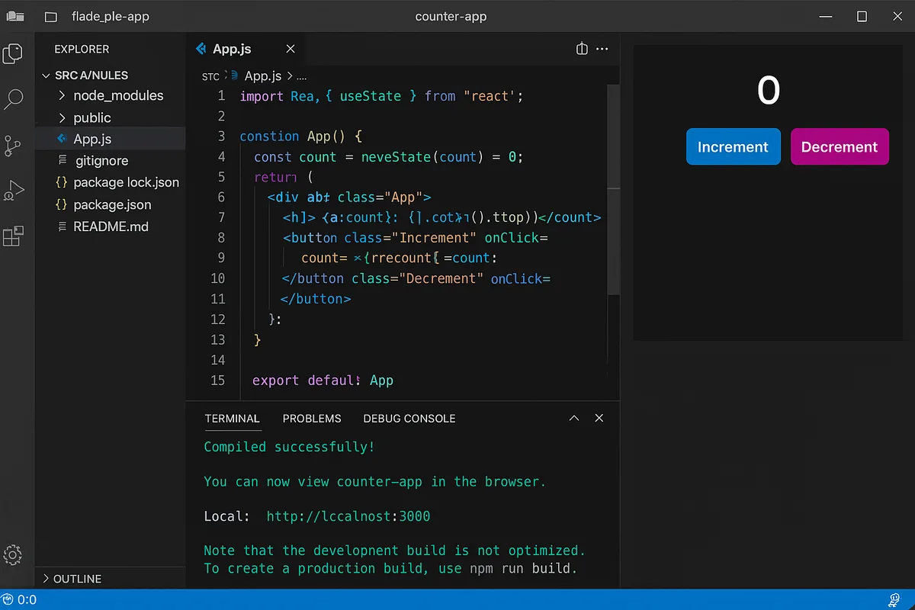Switch to the DEBUG CONSOLE tab
Image resolution: width=915 pixels, height=610 pixels.
409,419
